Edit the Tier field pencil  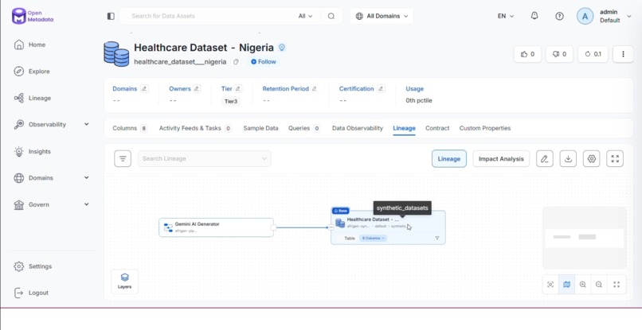click(x=238, y=89)
